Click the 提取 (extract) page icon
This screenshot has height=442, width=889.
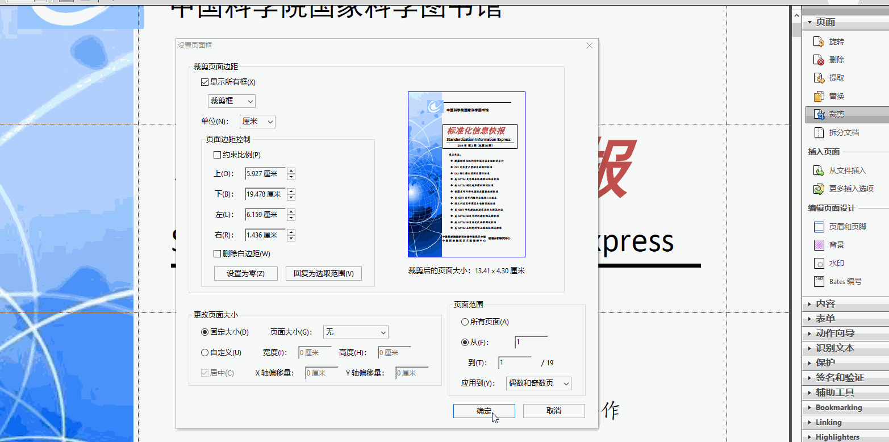coord(819,78)
